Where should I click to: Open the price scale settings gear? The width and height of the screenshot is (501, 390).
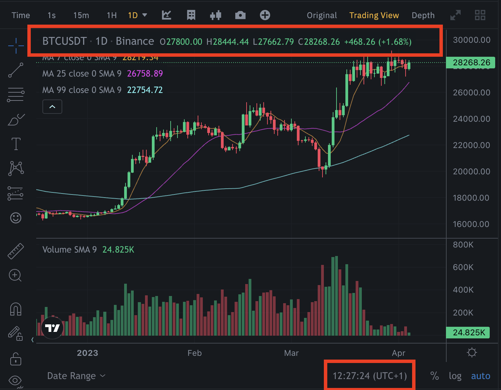coord(472,352)
